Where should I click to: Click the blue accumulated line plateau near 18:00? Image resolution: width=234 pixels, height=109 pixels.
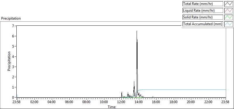(x=173, y=89)
